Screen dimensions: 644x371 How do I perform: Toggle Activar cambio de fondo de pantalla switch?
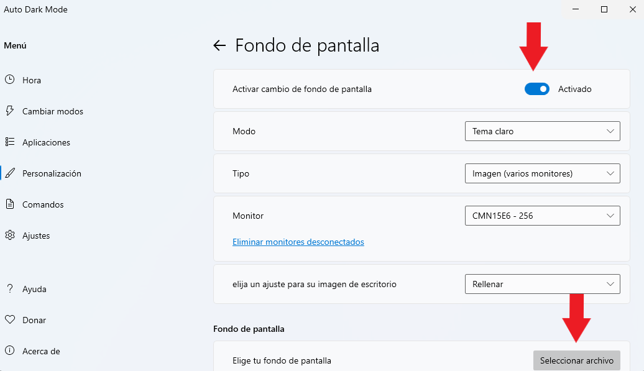click(537, 89)
